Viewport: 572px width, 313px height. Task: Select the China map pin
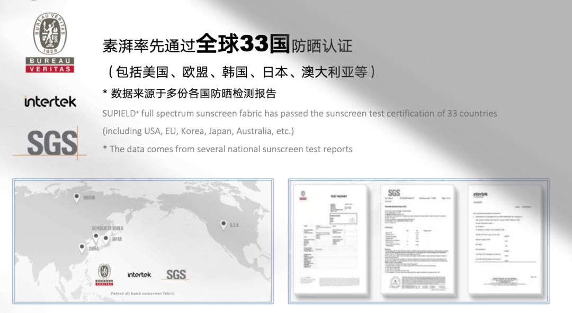pyautogui.click(x=82, y=247)
